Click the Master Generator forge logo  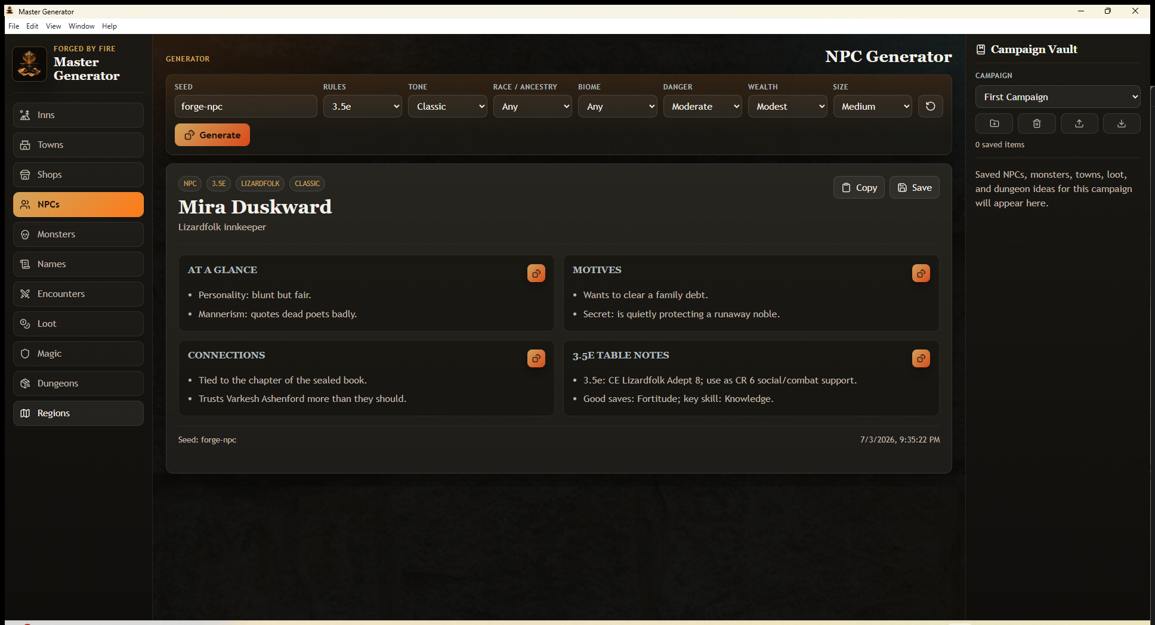29,64
